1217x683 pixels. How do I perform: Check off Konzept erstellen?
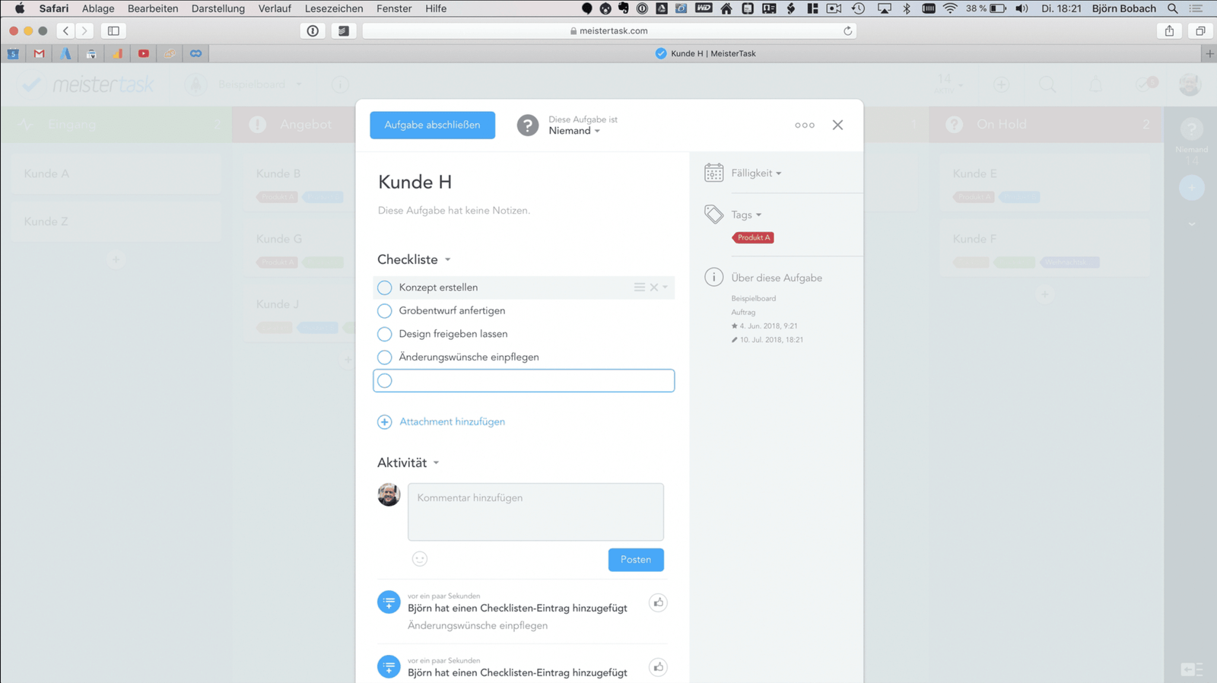pyautogui.click(x=385, y=287)
